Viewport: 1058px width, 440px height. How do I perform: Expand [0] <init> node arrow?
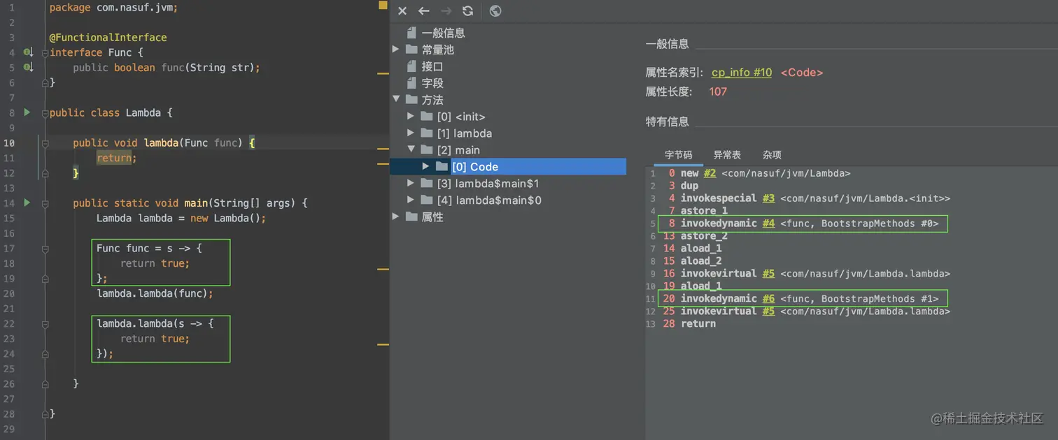point(411,117)
